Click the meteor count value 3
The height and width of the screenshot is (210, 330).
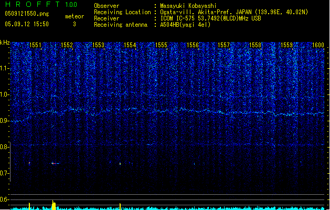pos(74,24)
